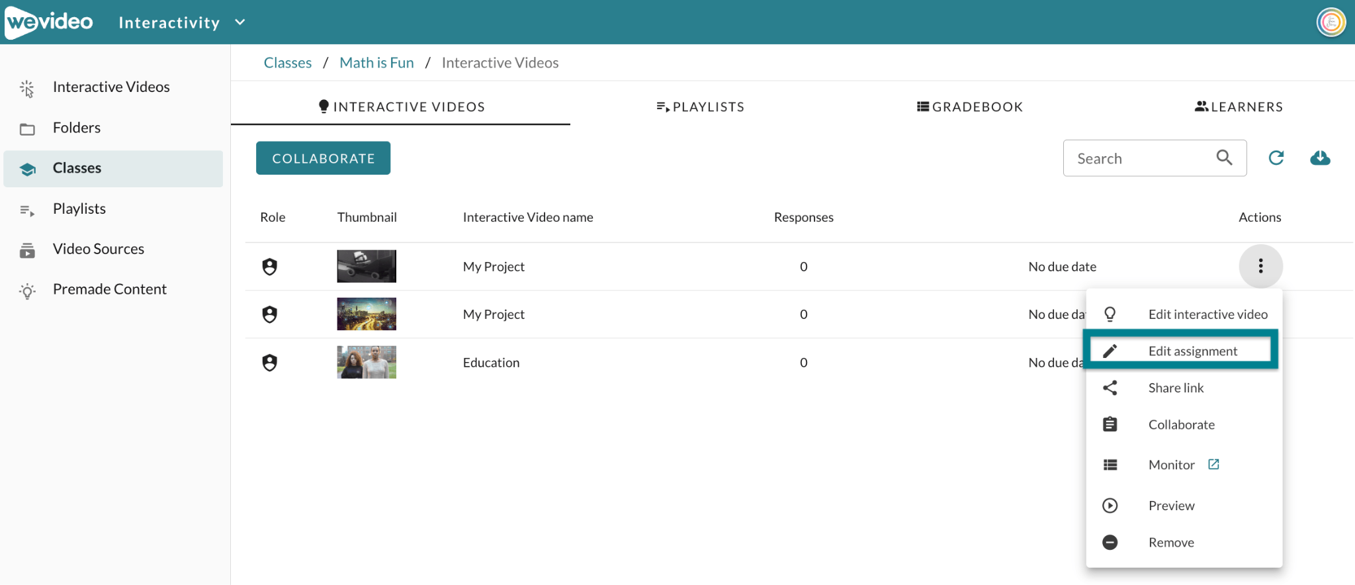Click the Folders sidebar icon
Viewport: 1355px width, 585px height.
[27, 128]
